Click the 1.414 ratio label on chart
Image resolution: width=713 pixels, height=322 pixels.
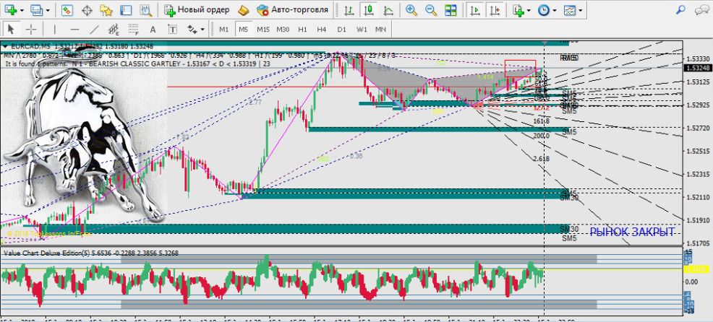486,78
